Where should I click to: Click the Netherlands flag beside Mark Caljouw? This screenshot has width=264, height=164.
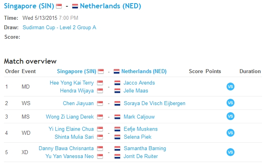tap(117, 117)
